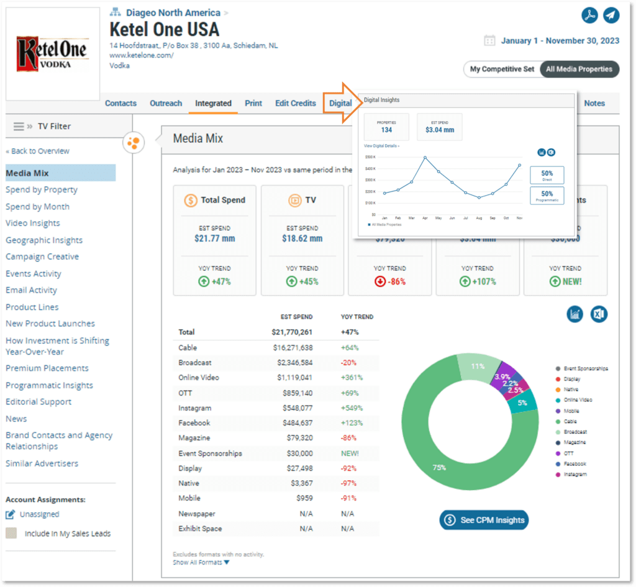Click the date range January 1 - November 30, 2023
This screenshot has height=587, width=636.
point(560,40)
